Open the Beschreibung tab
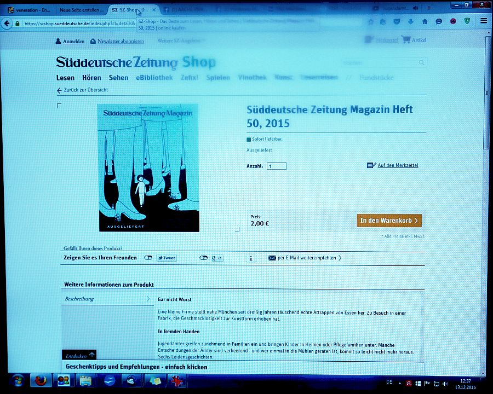493x394 pixels. [107, 299]
